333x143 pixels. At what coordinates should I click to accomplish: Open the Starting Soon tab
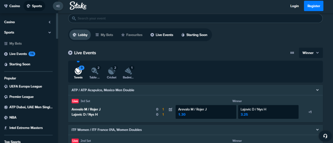(194, 35)
